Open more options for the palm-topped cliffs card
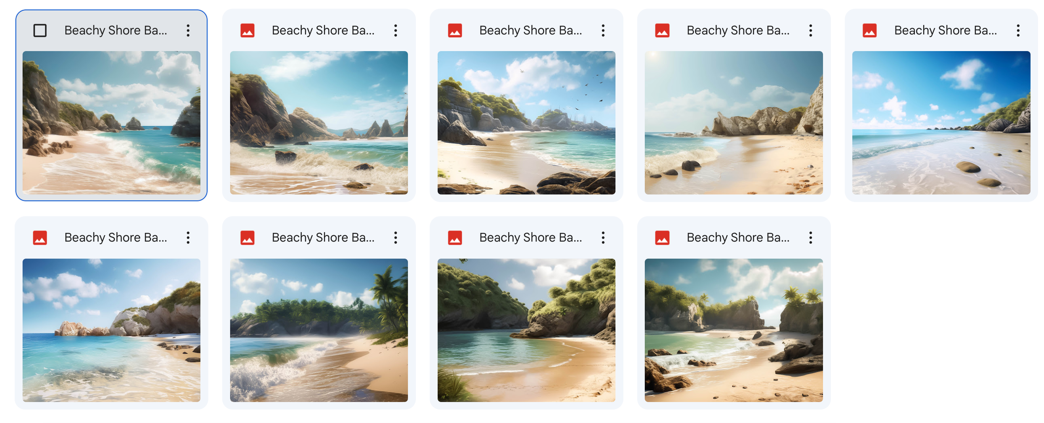1044x423 pixels. [811, 238]
